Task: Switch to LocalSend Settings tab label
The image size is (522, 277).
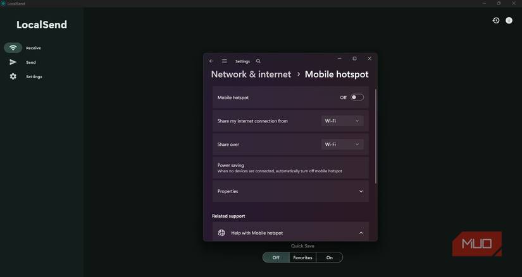Action: [x=34, y=76]
